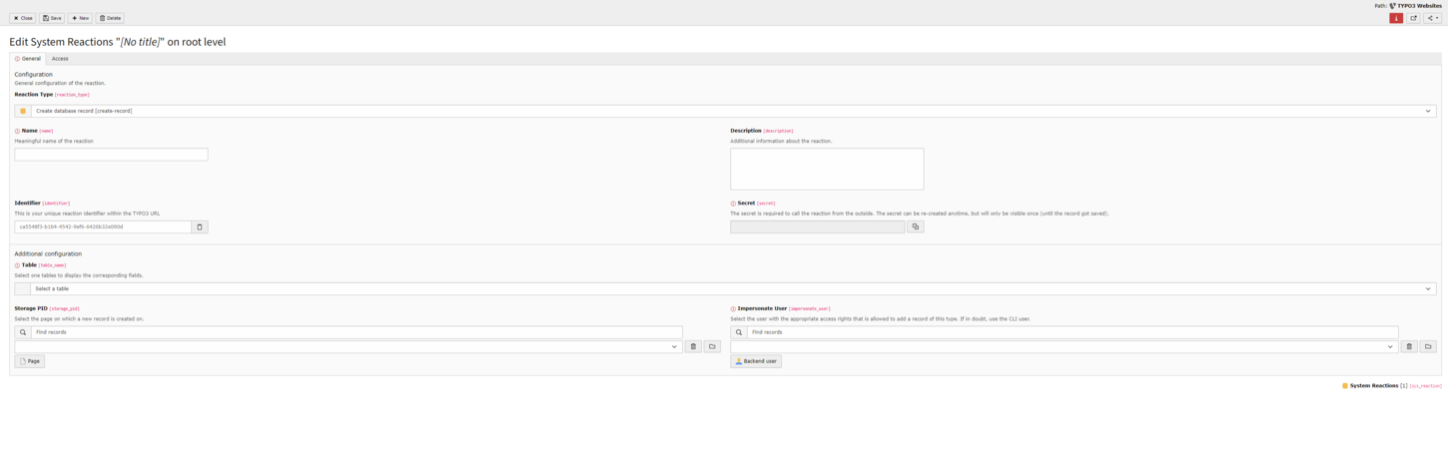Close the System Reactions edit form
The image size is (1448, 449).
pyautogui.click(x=22, y=18)
